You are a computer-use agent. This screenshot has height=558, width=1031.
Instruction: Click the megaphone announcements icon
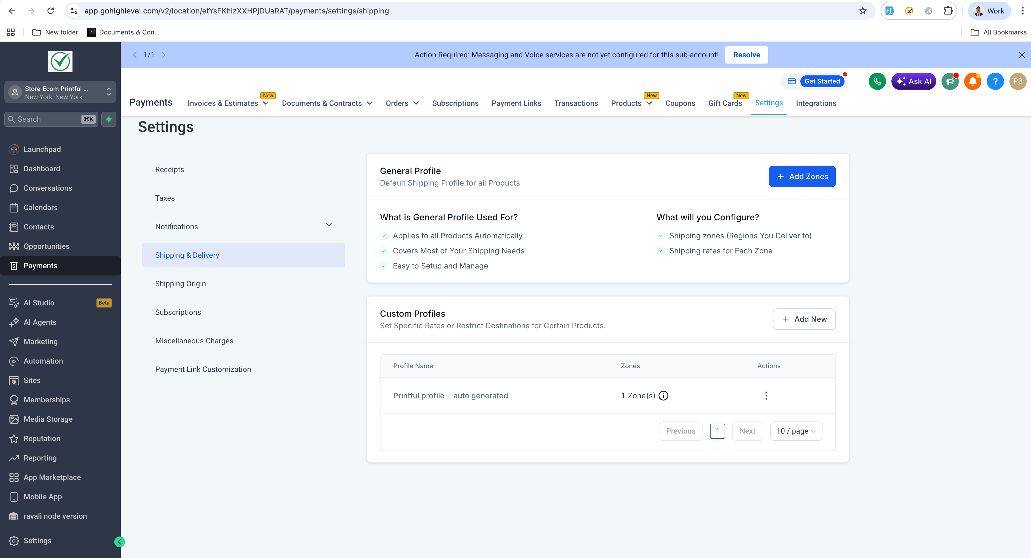point(950,82)
